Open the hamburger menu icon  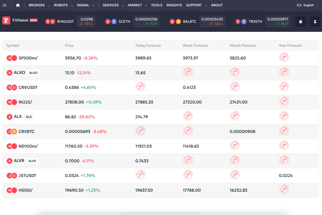(x=4, y=5)
